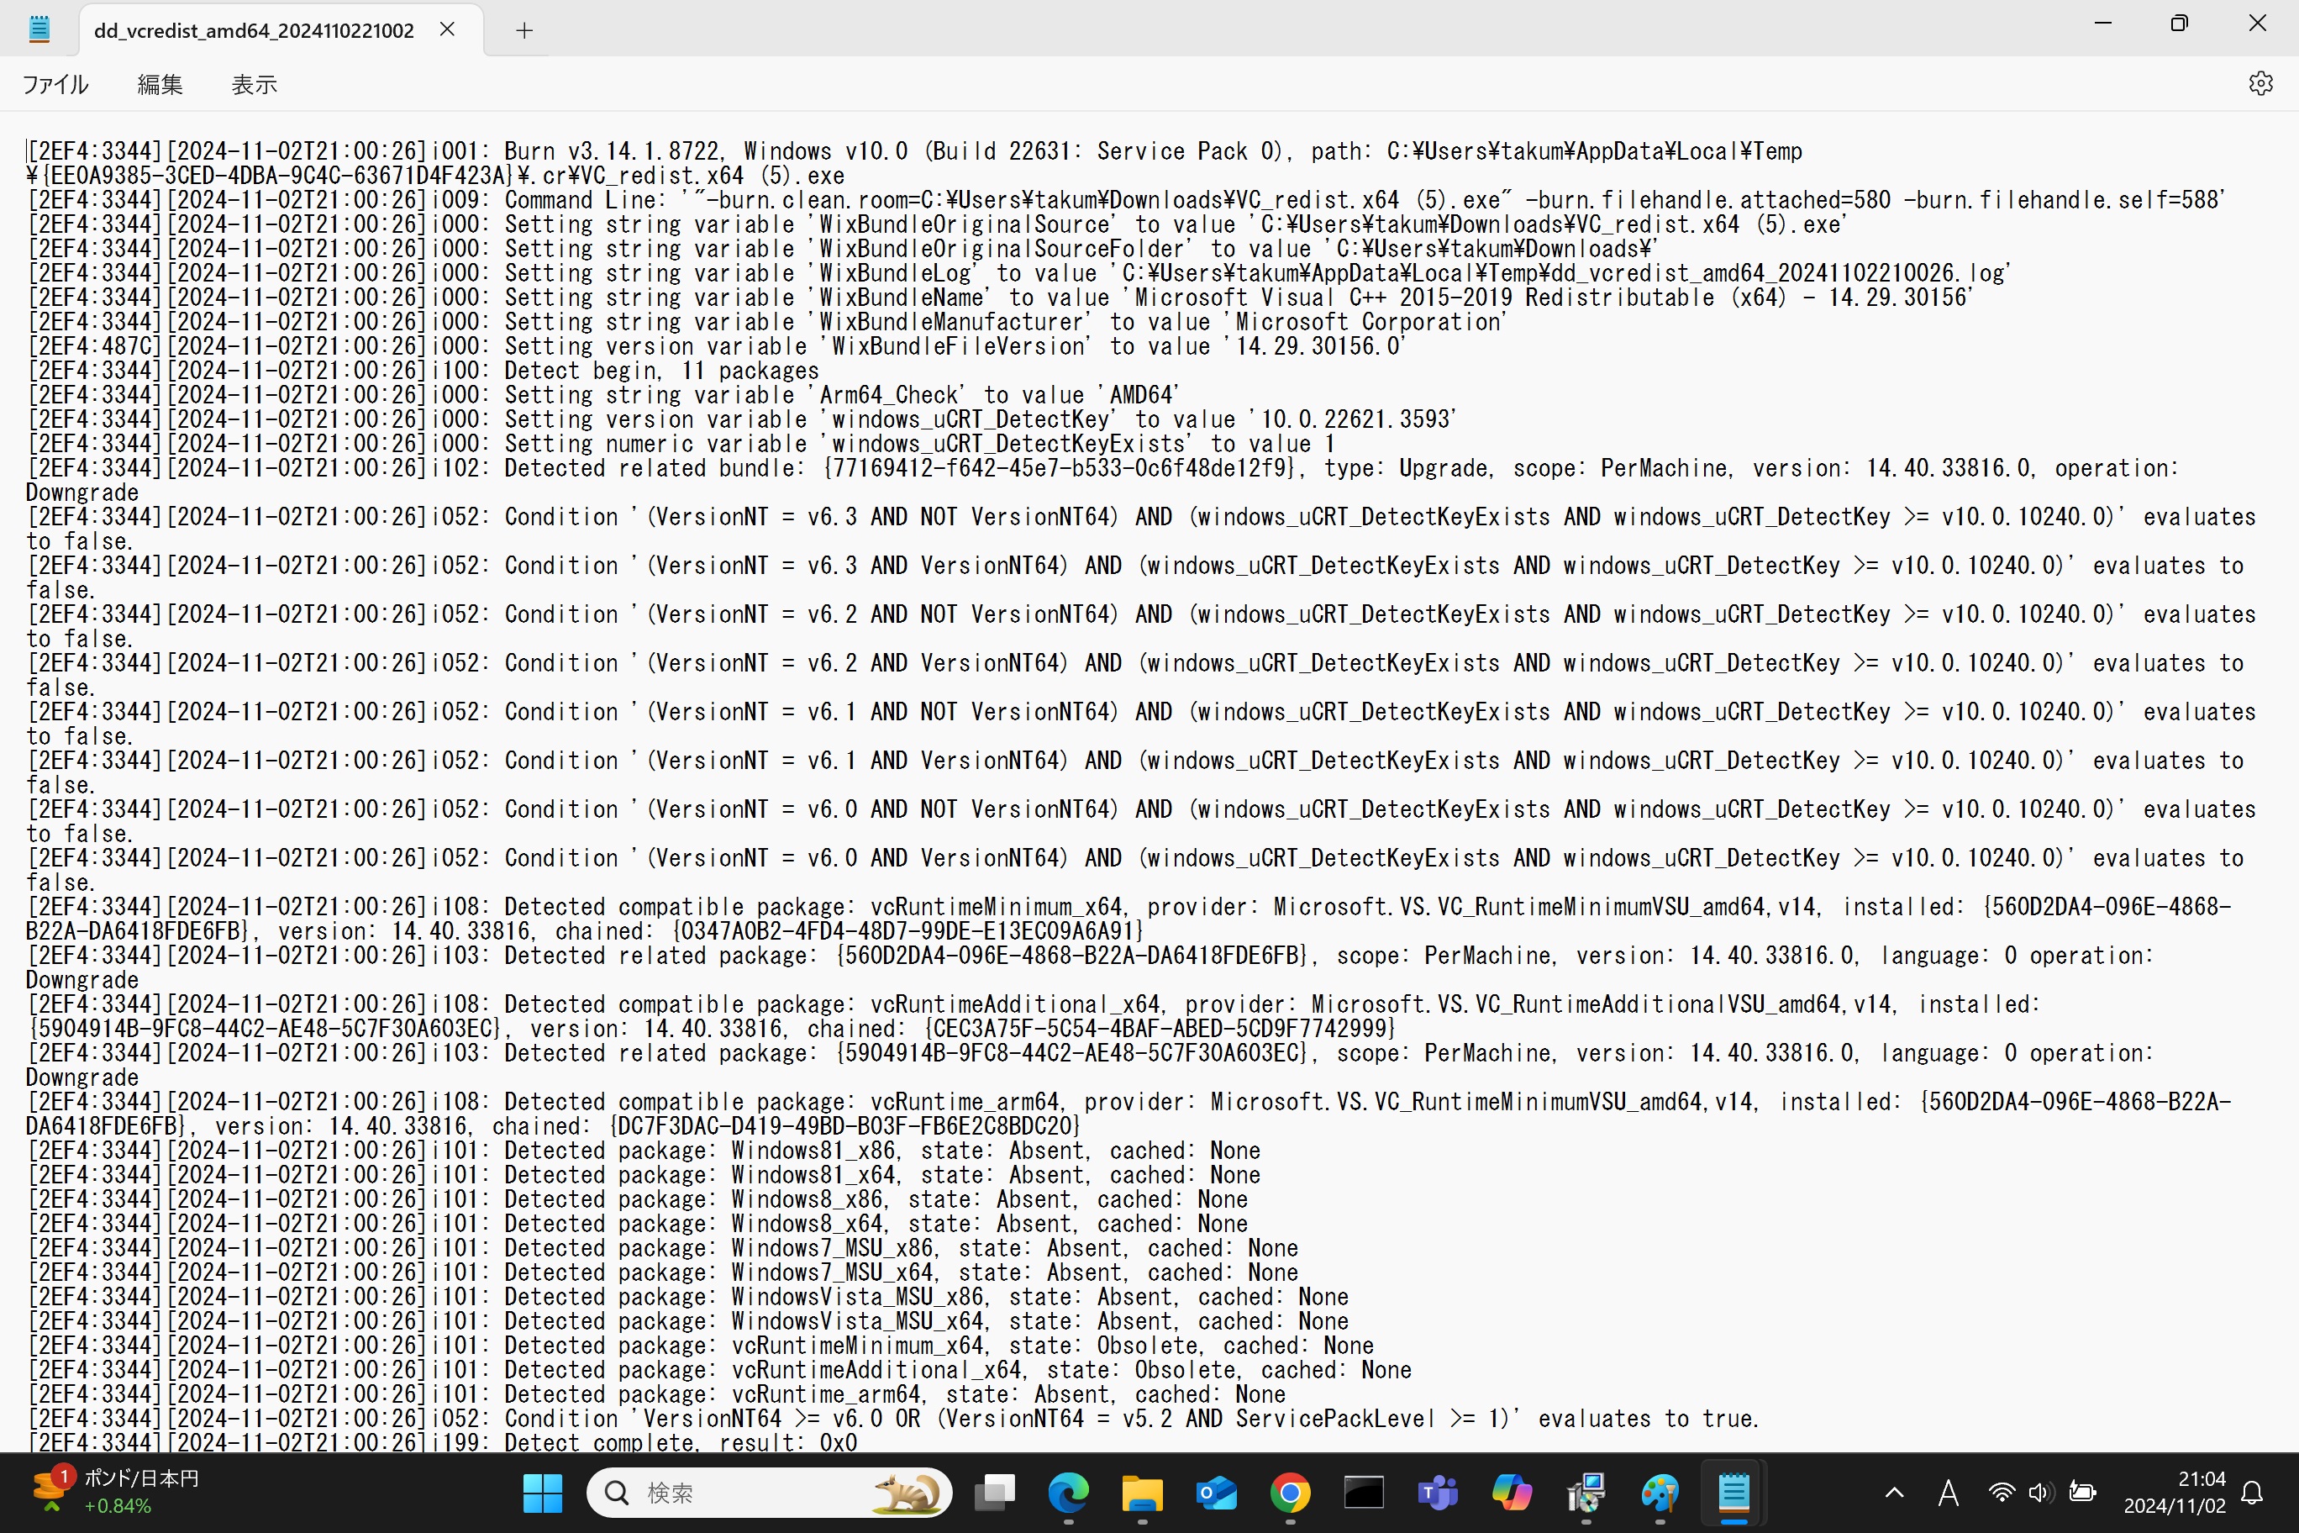Open the ファイル menu
This screenshot has height=1533, width=2299.
(55, 84)
